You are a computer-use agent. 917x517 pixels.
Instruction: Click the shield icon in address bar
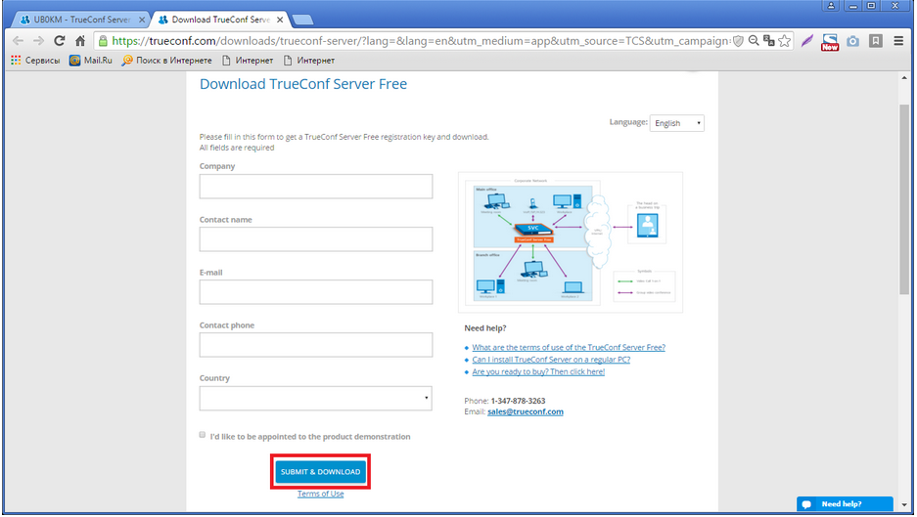click(x=739, y=41)
